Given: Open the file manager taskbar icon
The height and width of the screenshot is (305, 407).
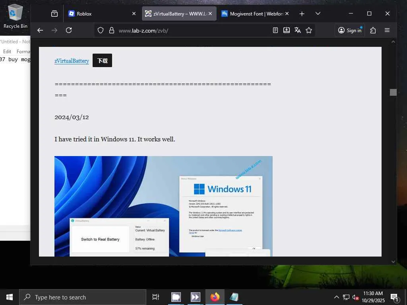Looking at the screenshot, I should [176, 297].
